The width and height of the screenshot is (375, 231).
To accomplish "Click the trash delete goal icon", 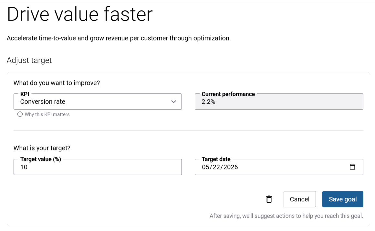I will 269,199.
